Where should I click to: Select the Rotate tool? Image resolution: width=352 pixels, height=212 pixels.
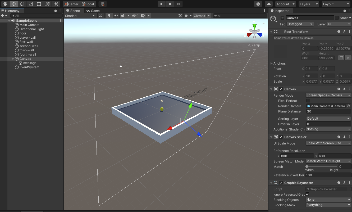point(22,4)
